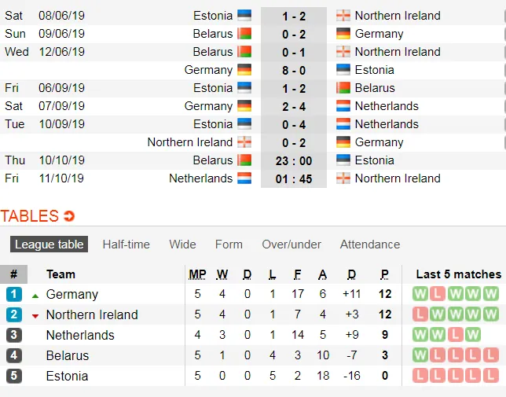Screen dimensions: 506x397
Task: Click rank 5 badge beside Estonia
Action: click(13, 376)
